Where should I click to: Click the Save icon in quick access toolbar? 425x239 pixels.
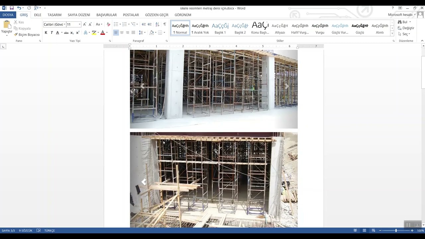tap(12, 8)
